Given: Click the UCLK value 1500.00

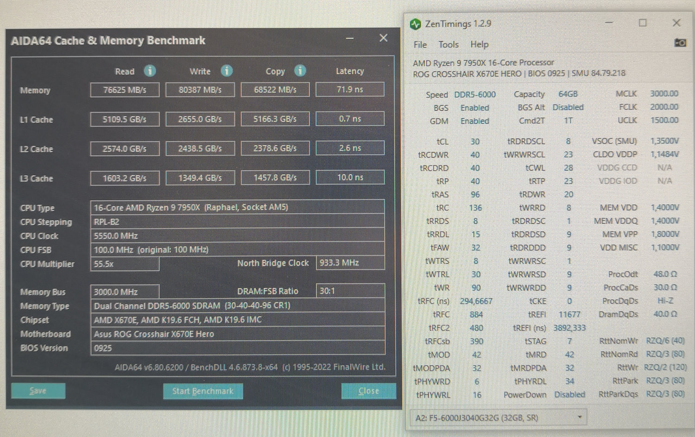Looking at the screenshot, I should tap(664, 120).
